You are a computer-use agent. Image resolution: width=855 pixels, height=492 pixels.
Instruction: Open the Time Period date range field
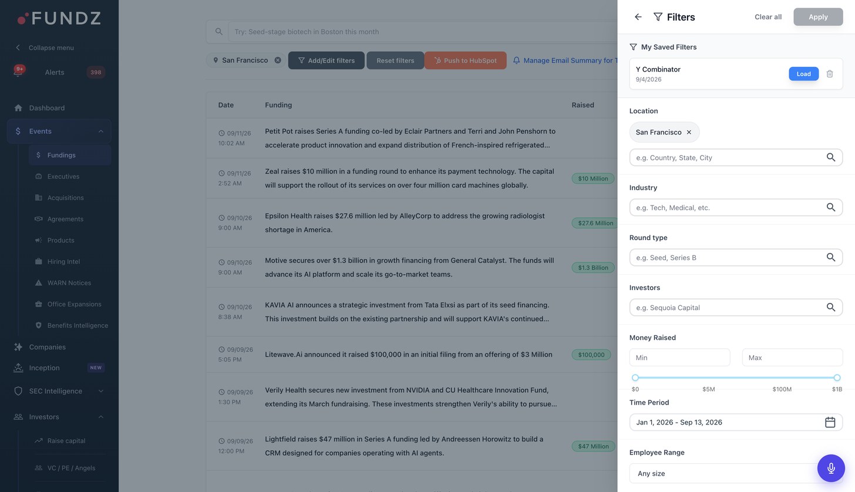coord(736,422)
